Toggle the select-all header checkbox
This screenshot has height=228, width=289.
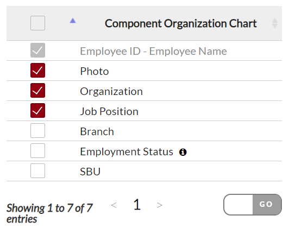point(37,23)
